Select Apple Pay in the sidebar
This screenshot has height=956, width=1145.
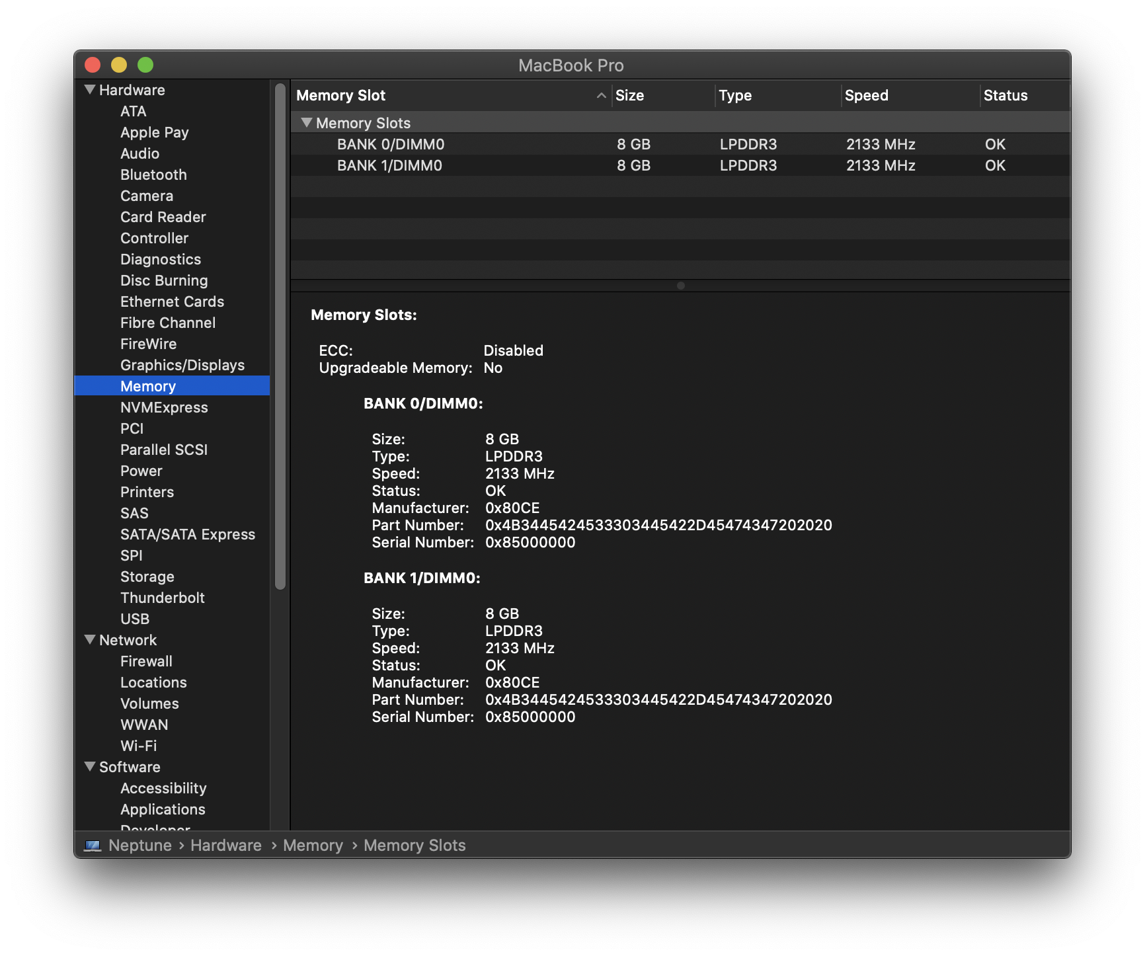(x=154, y=132)
